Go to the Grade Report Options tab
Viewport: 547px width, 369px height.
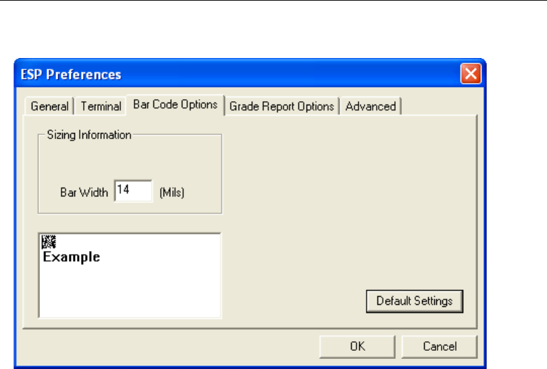coord(282,107)
